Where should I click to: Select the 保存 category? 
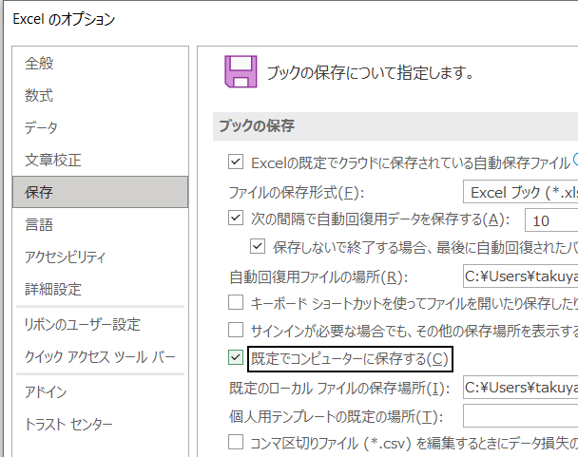(100, 192)
